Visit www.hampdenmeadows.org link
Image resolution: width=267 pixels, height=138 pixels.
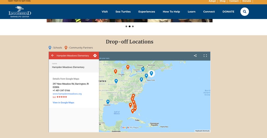point(67,94)
